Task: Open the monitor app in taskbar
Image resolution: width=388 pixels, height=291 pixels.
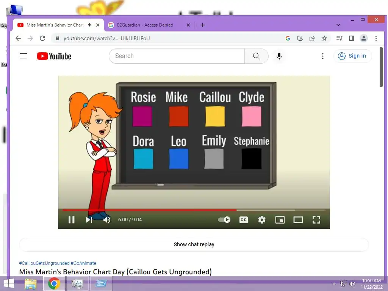Action: click(x=77, y=283)
